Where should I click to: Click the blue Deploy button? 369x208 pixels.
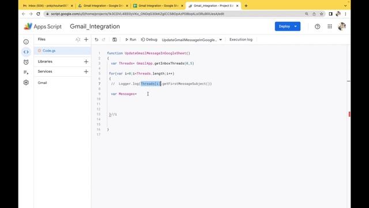[287, 27]
